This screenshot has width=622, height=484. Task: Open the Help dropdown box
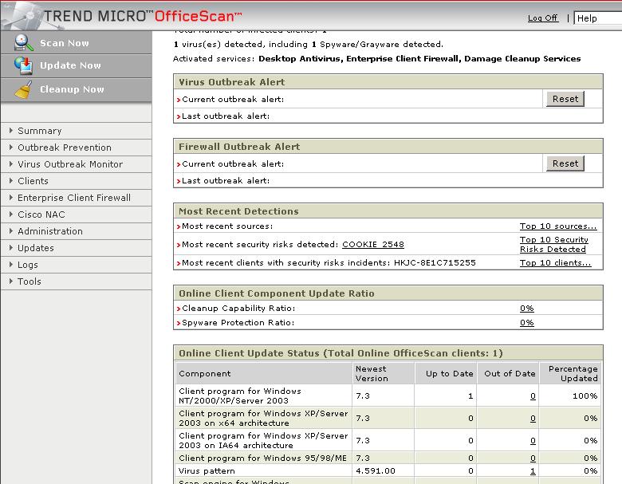597,18
